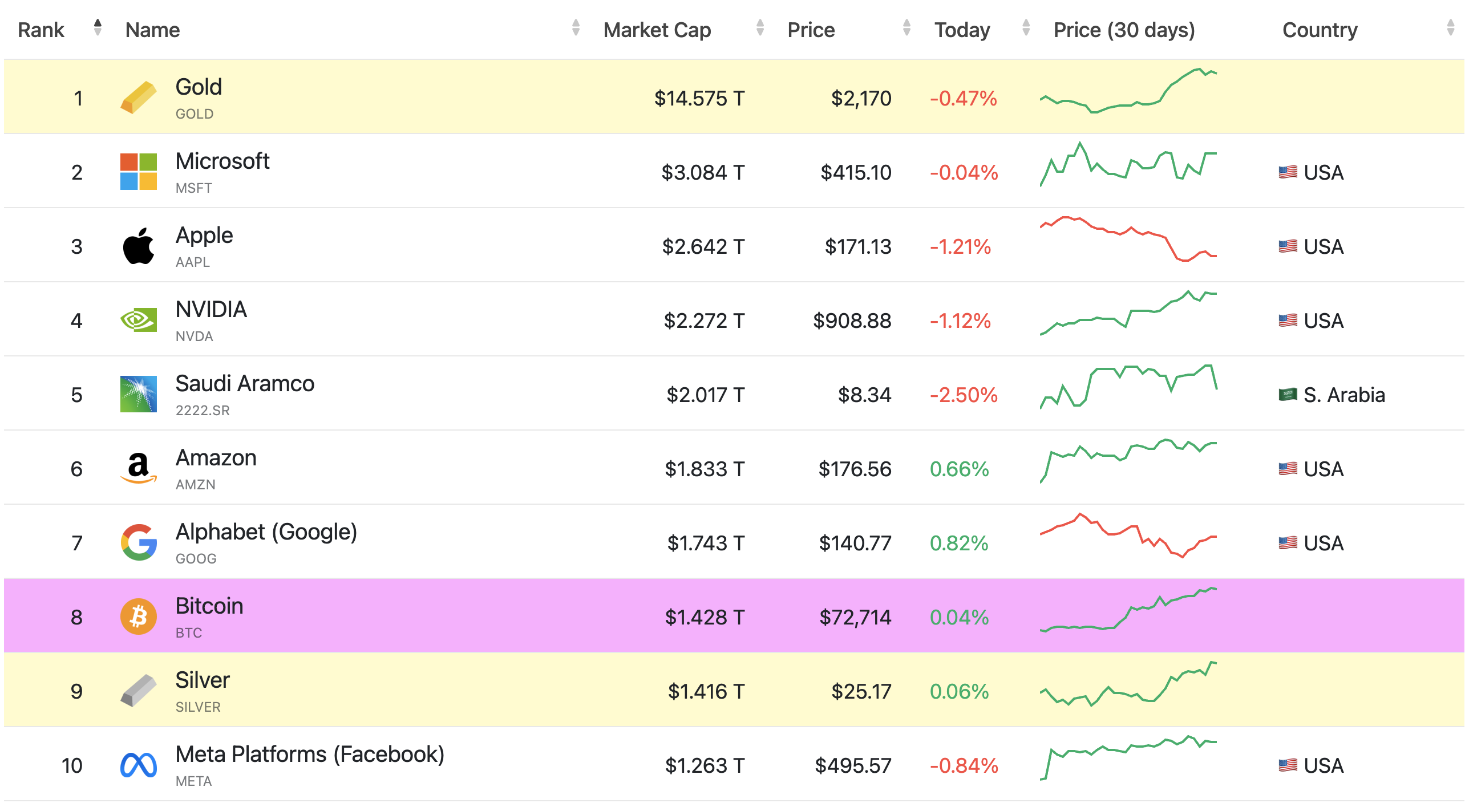The height and width of the screenshot is (803, 1465).
Task: Click the NVIDIA logo icon
Action: click(x=139, y=320)
